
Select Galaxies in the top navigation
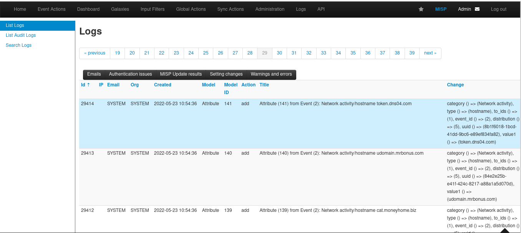[x=120, y=9]
